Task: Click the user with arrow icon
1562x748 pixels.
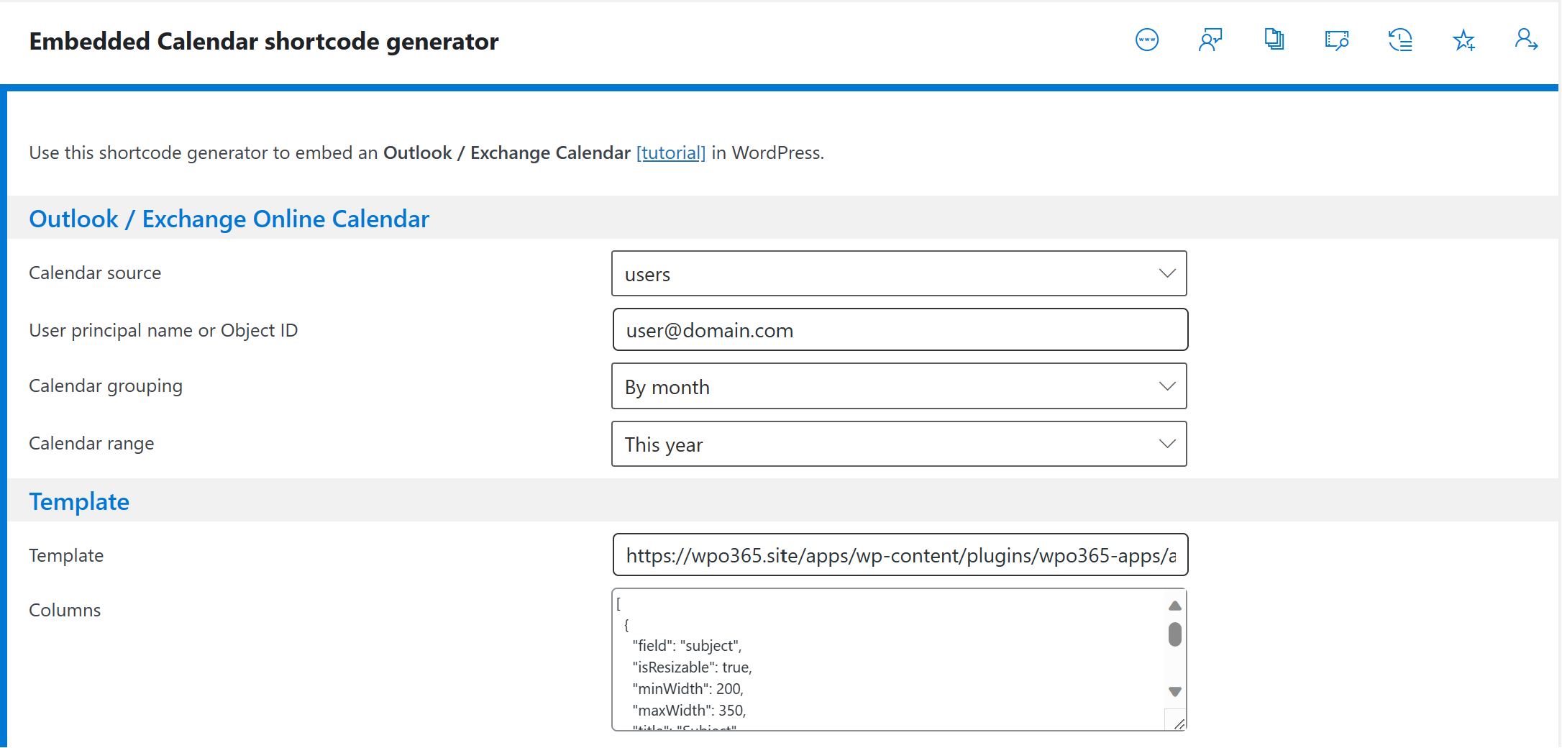Action: click(1526, 40)
